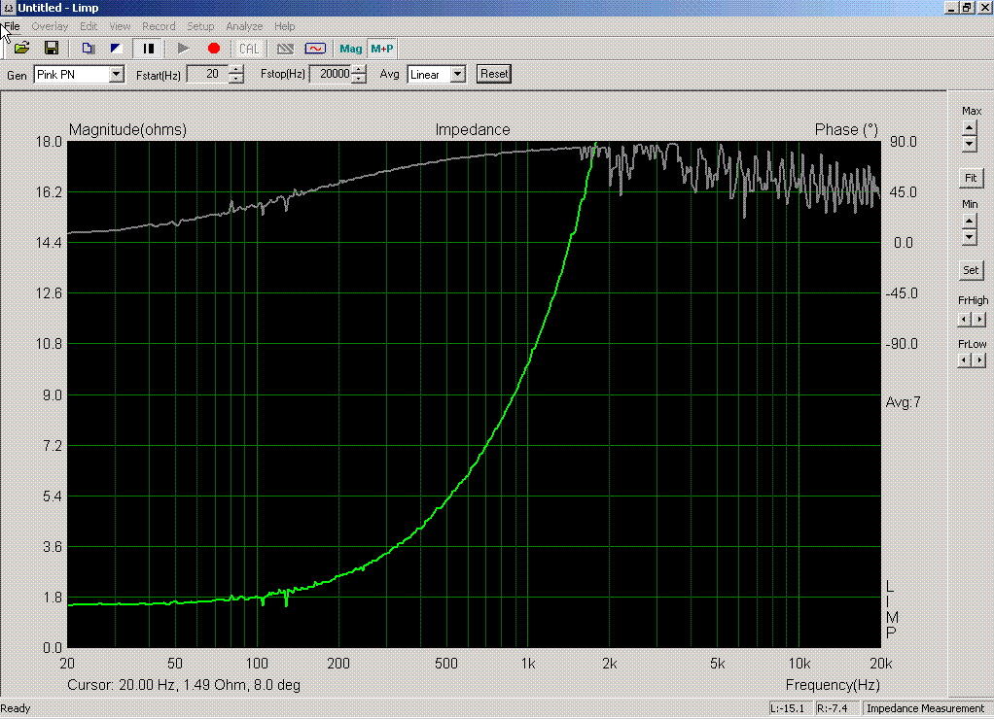The image size is (994, 719).
Task: Lower graph Max with the down arrow
Action: [970, 144]
